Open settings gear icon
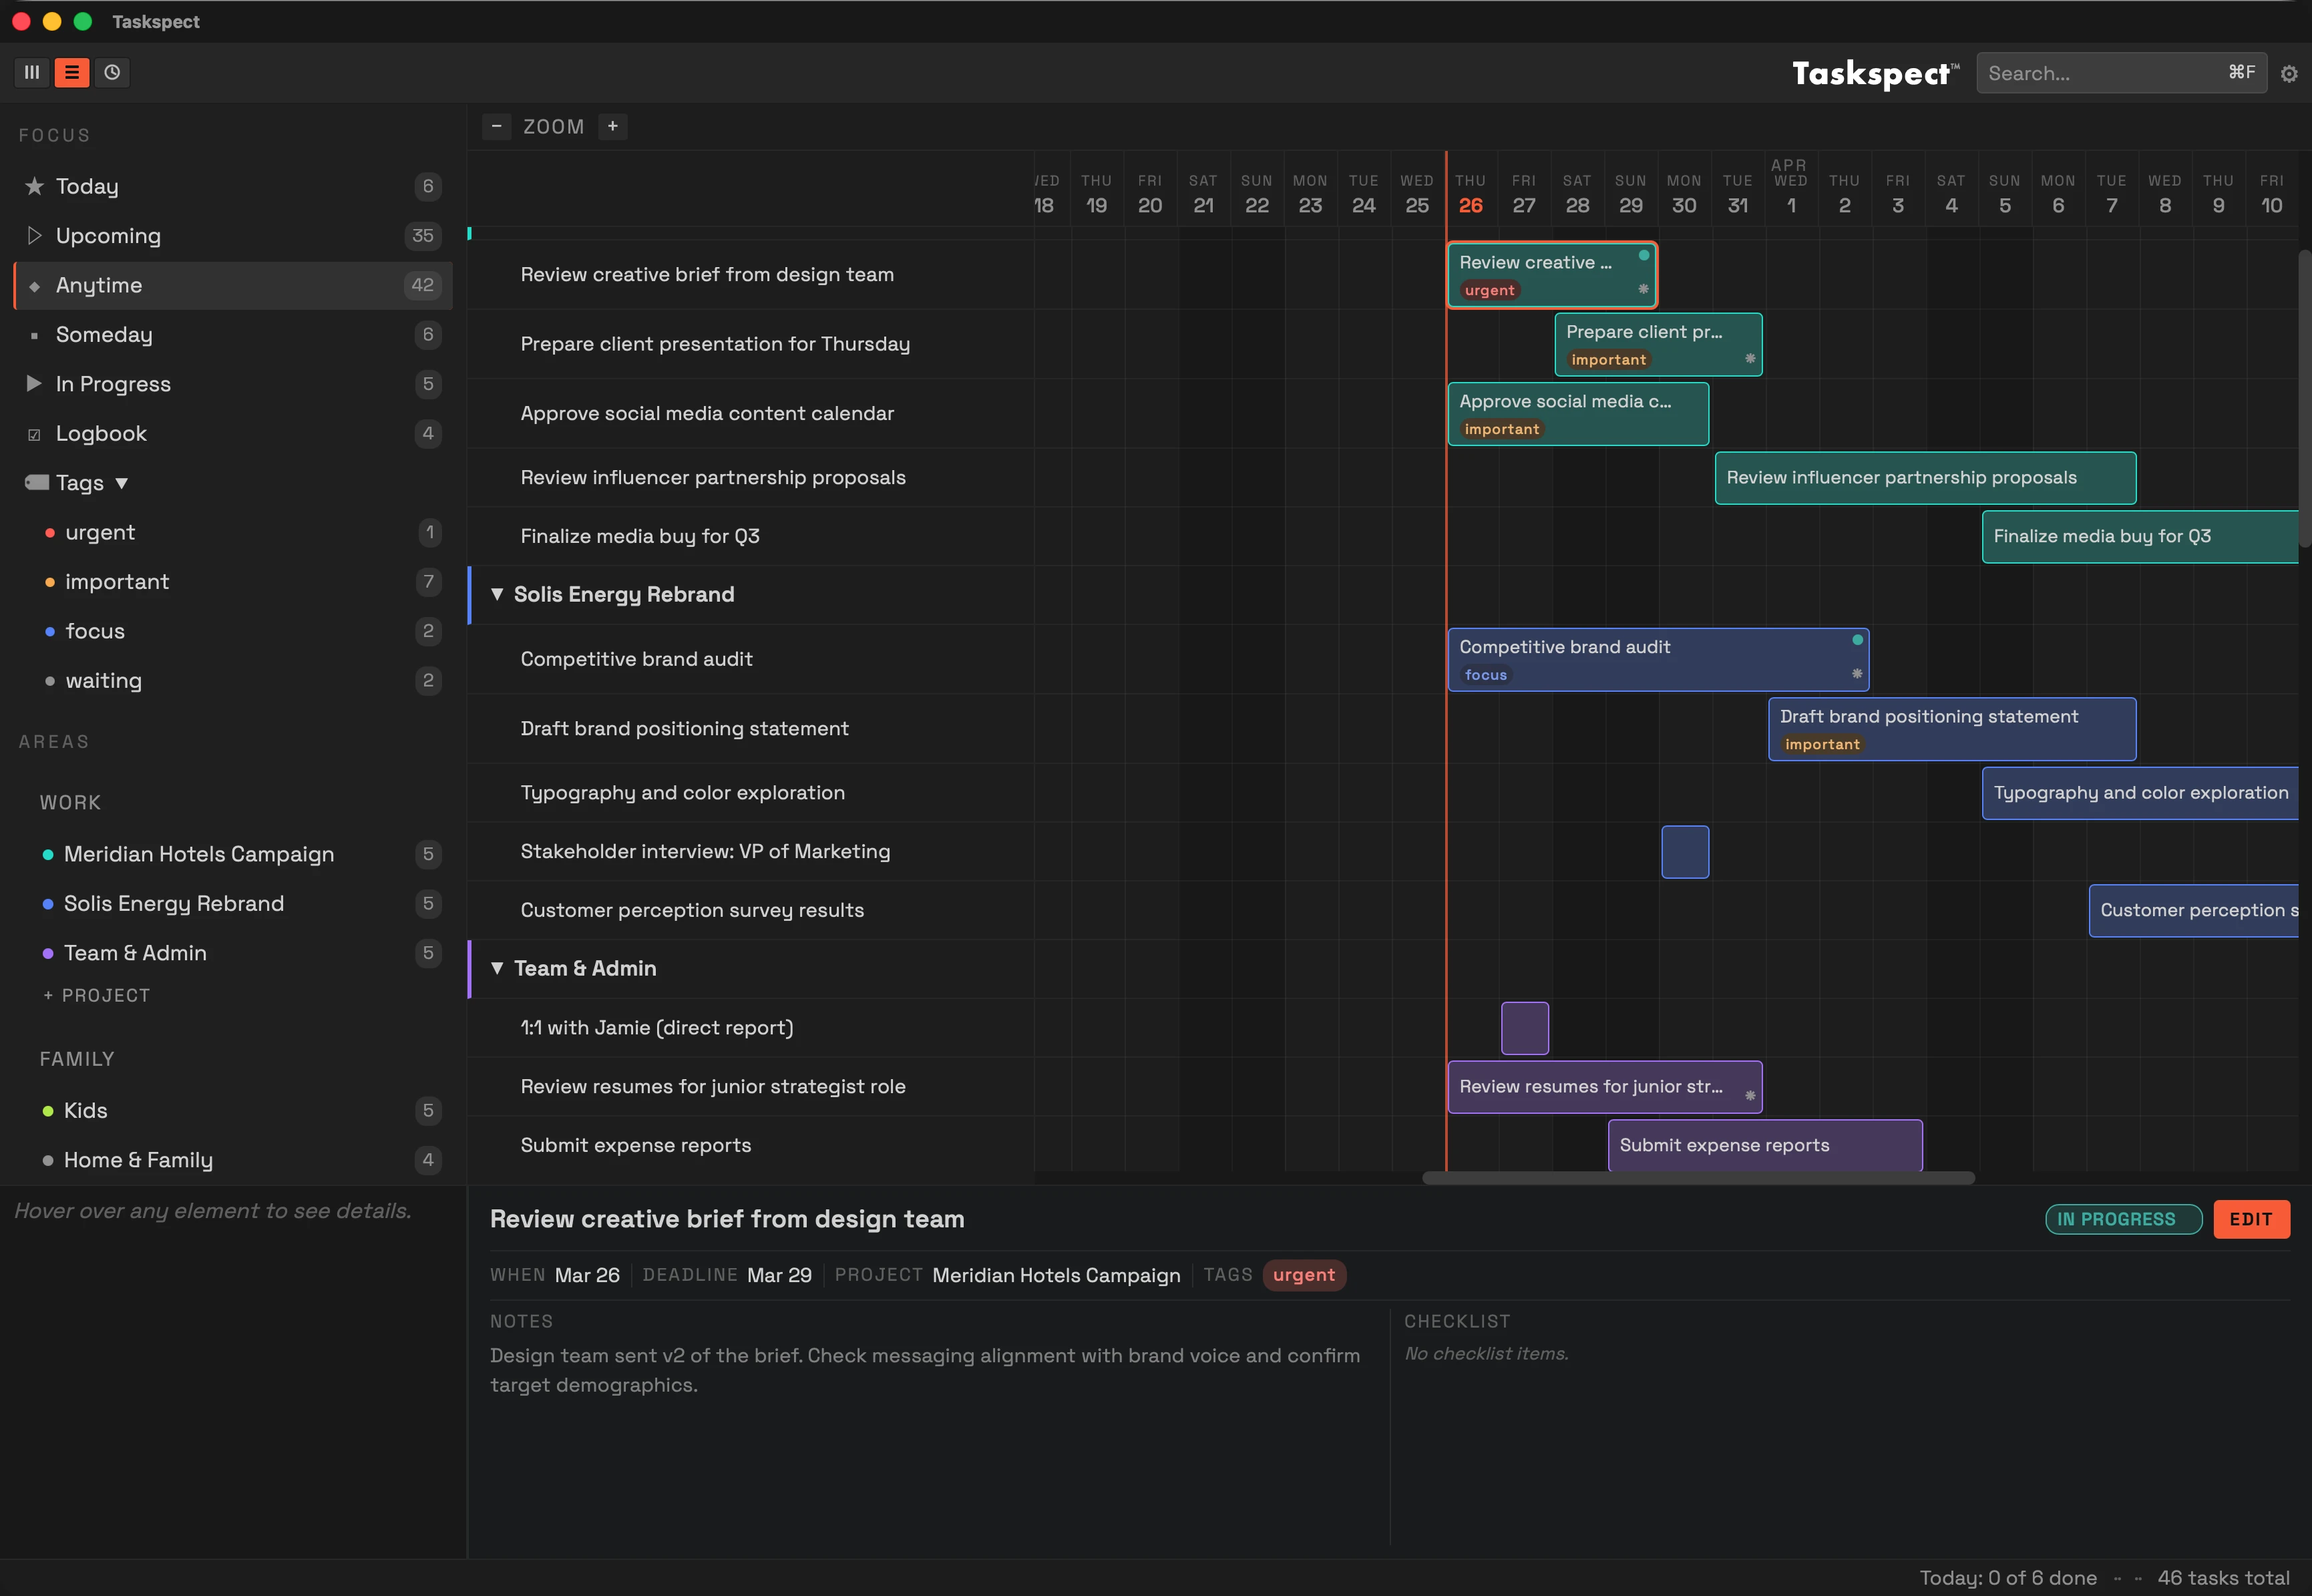 [2289, 74]
